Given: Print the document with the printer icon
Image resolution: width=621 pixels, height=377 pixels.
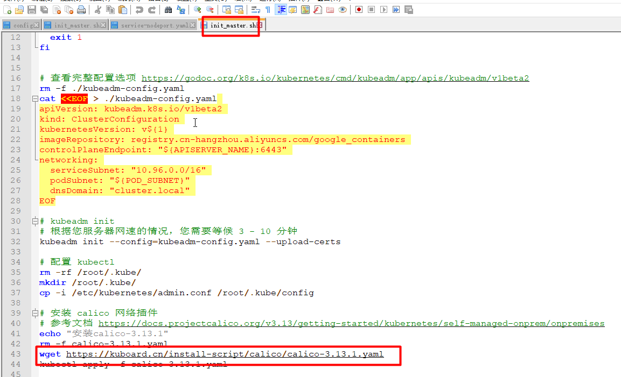Looking at the screenshot, I should (81, 10).
